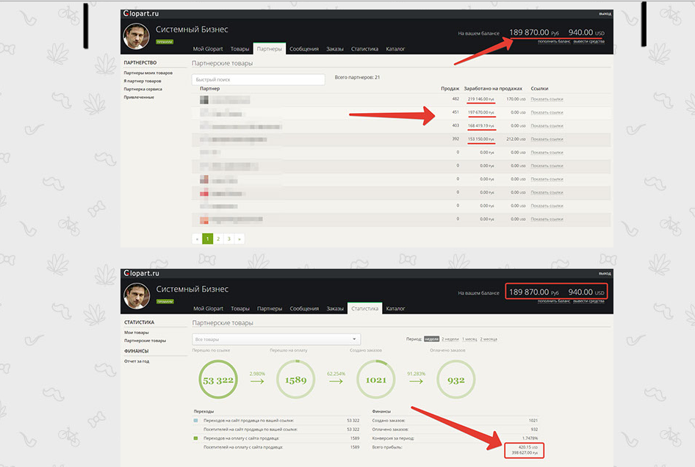The image size is (695, 467).
Task: Select the неделя period filter
Action: pos(431,339)
